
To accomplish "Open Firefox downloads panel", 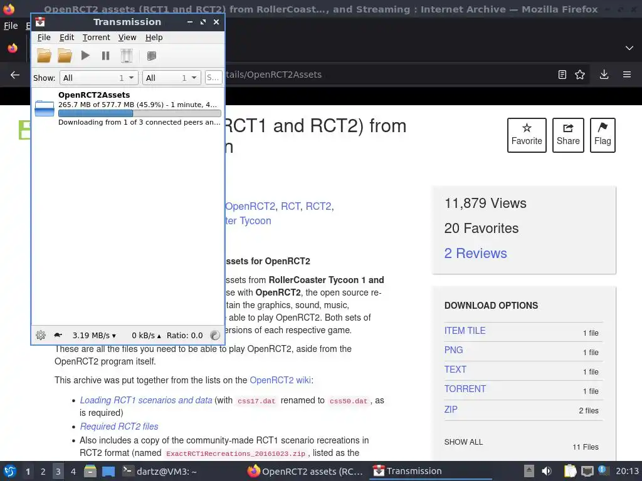I will click(x=604, y=75).
